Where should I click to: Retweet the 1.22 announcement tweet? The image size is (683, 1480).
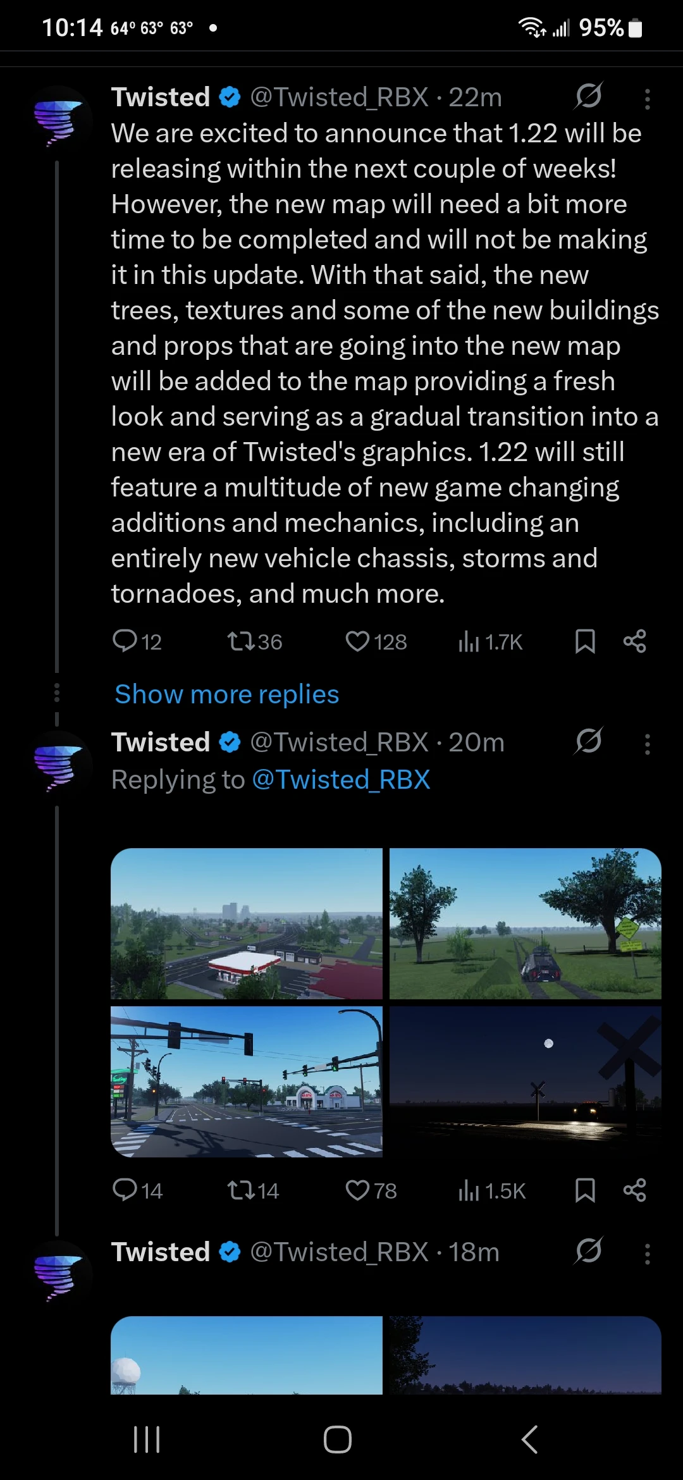(x=241, y=641)
